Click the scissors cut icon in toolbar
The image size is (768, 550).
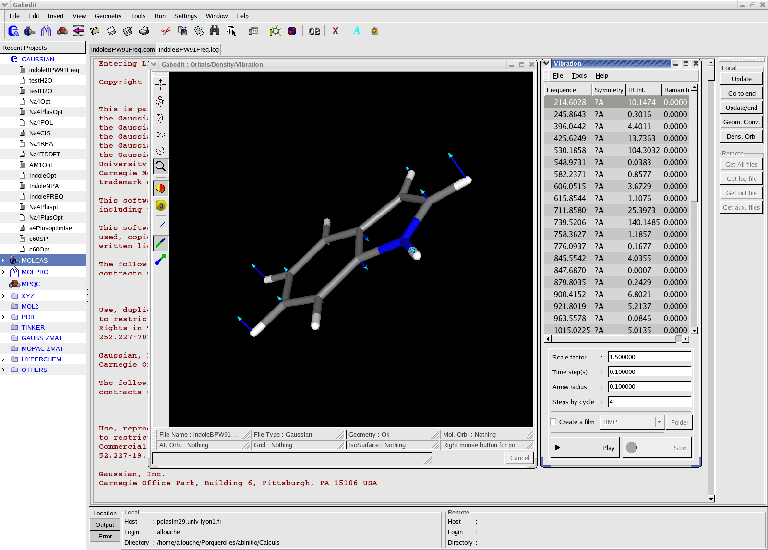(166, 31)
